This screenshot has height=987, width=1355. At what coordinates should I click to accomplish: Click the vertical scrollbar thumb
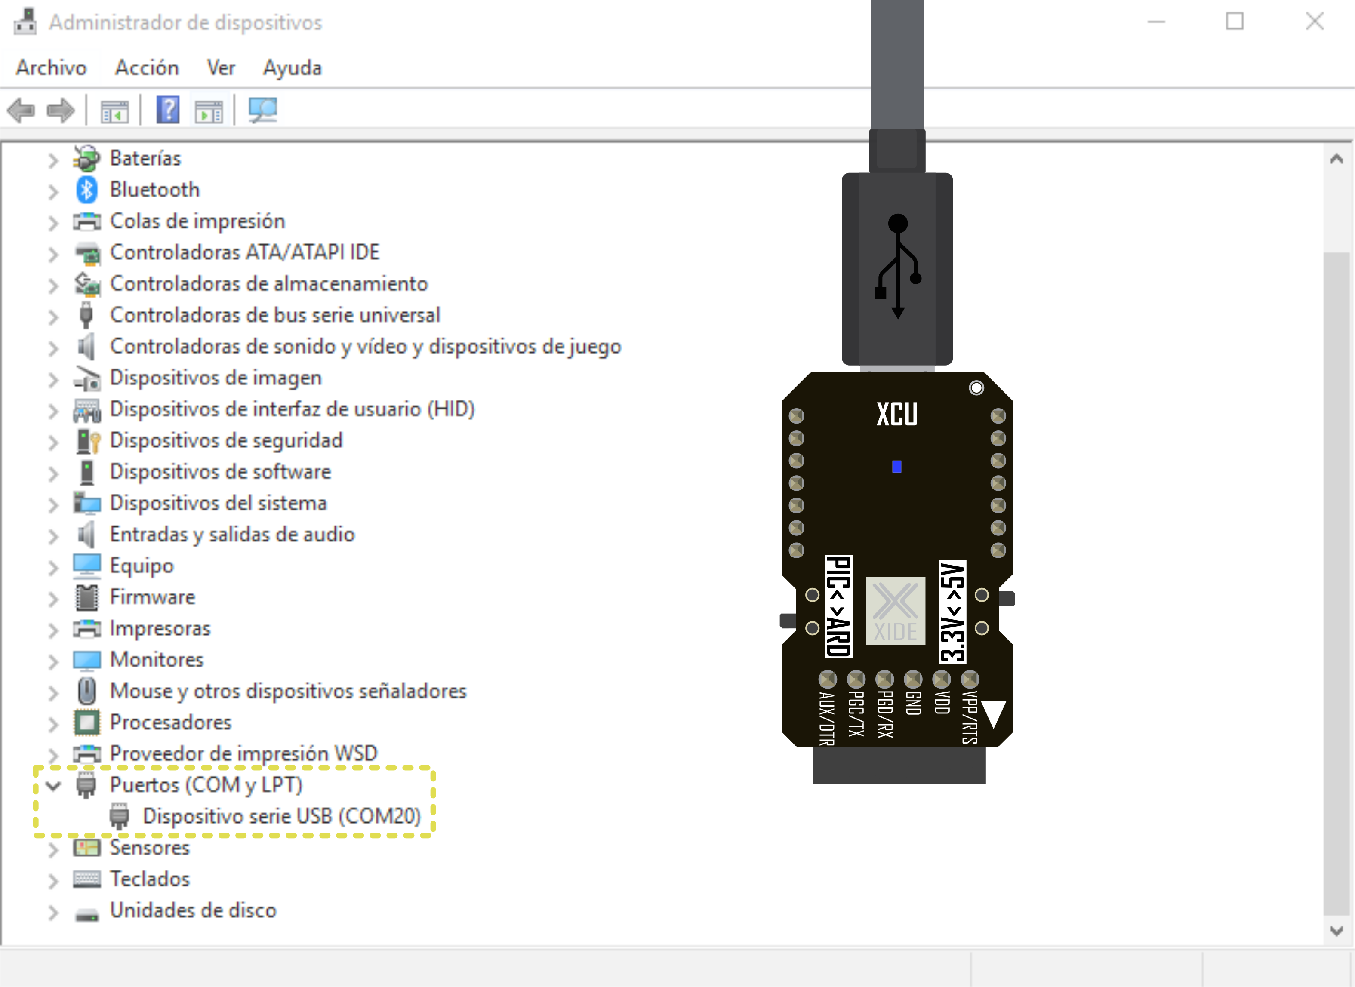point(1337,583)
